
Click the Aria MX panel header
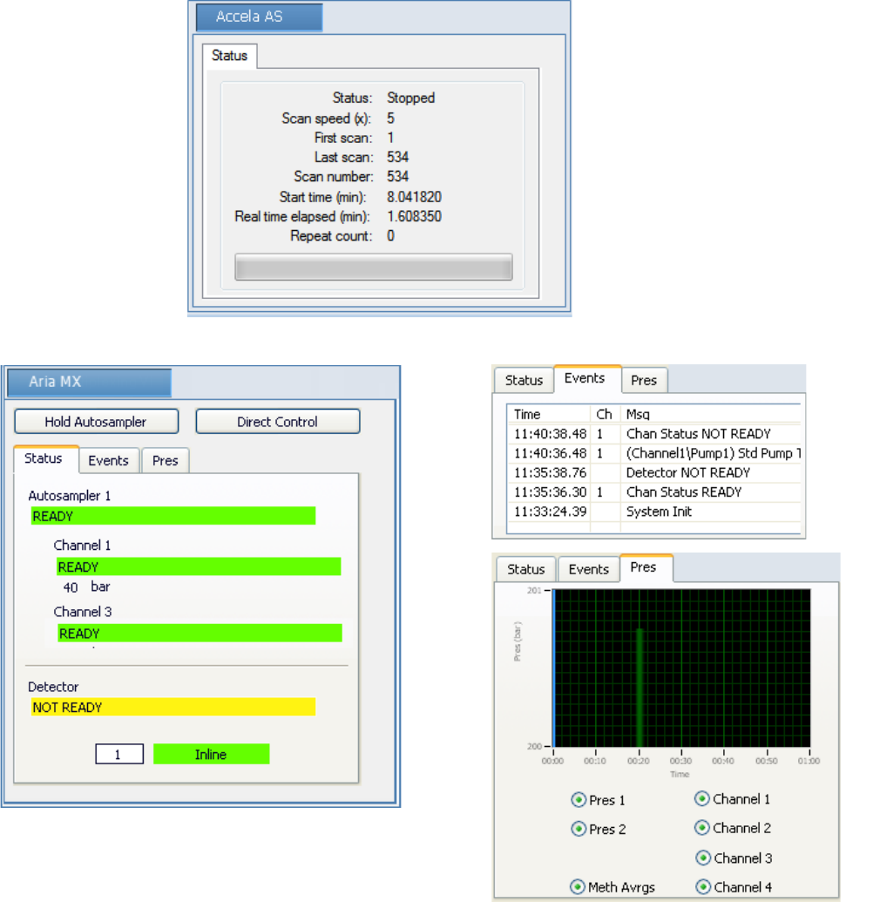(x=89, y=382)
